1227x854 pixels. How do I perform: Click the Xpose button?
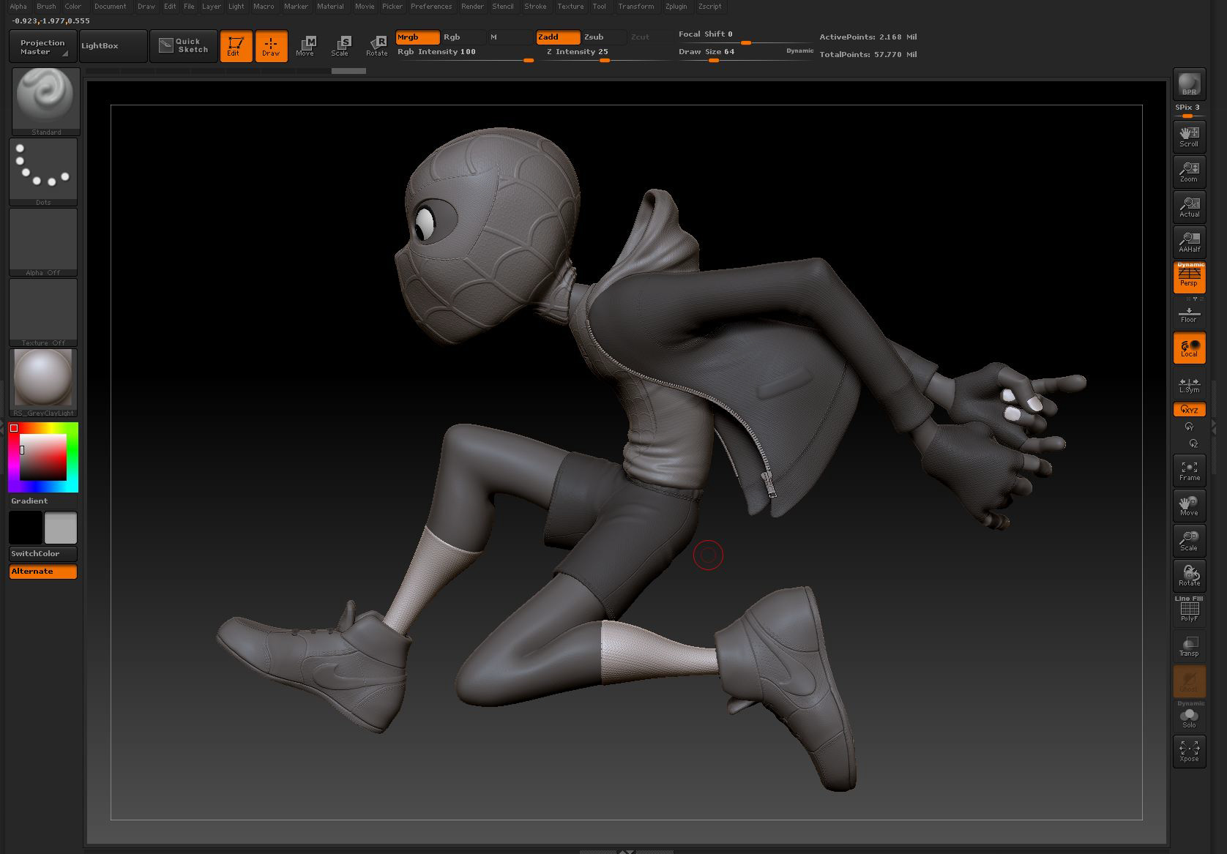pyautogui.click(x=1189, y=752)
